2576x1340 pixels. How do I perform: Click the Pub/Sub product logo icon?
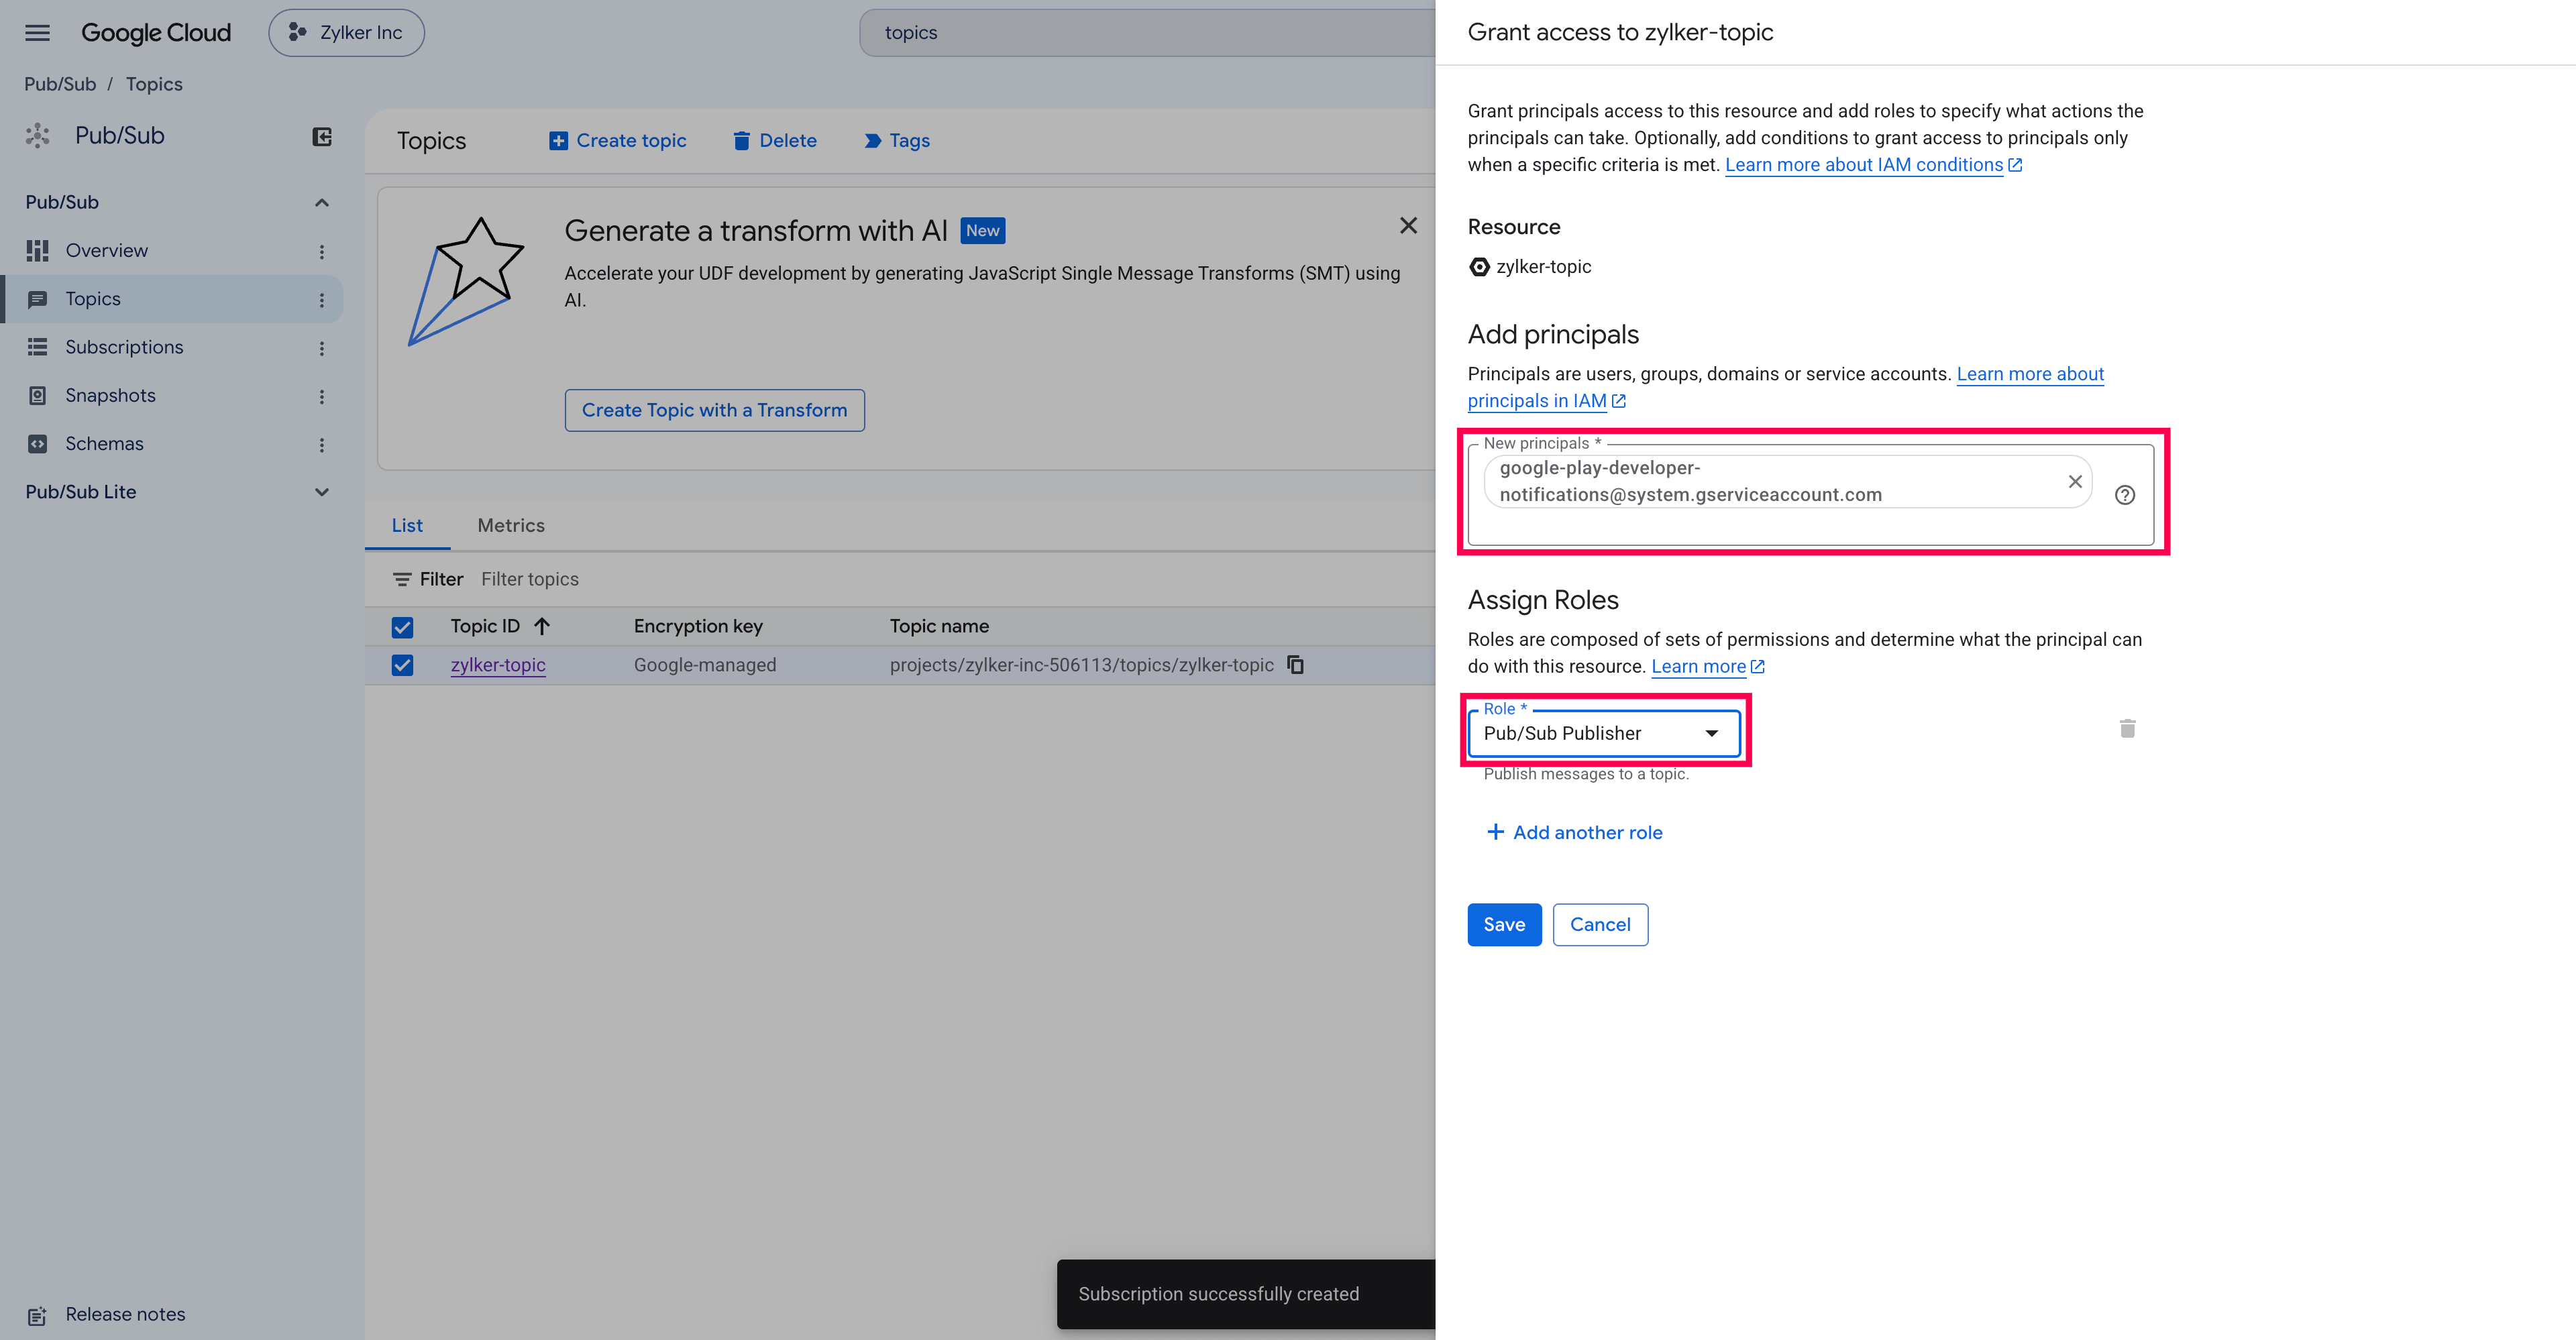(38, 136)
